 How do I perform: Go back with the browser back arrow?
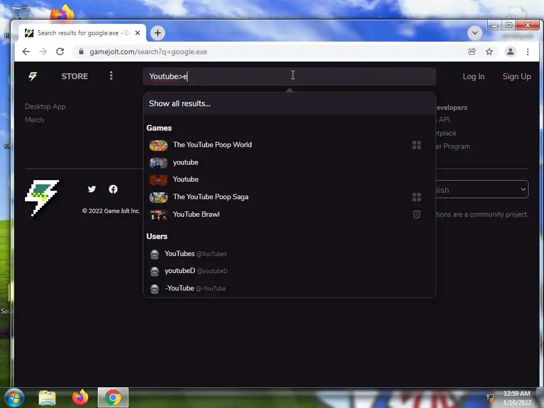(x=26, y=52)
